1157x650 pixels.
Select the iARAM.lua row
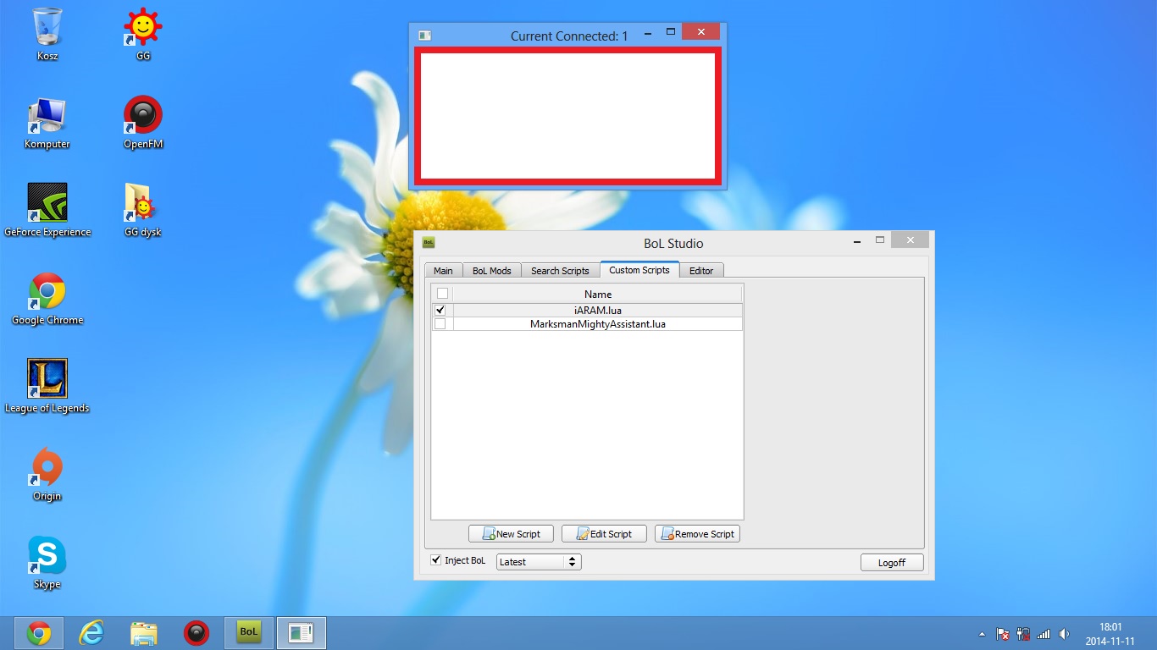tap(597, 311)
